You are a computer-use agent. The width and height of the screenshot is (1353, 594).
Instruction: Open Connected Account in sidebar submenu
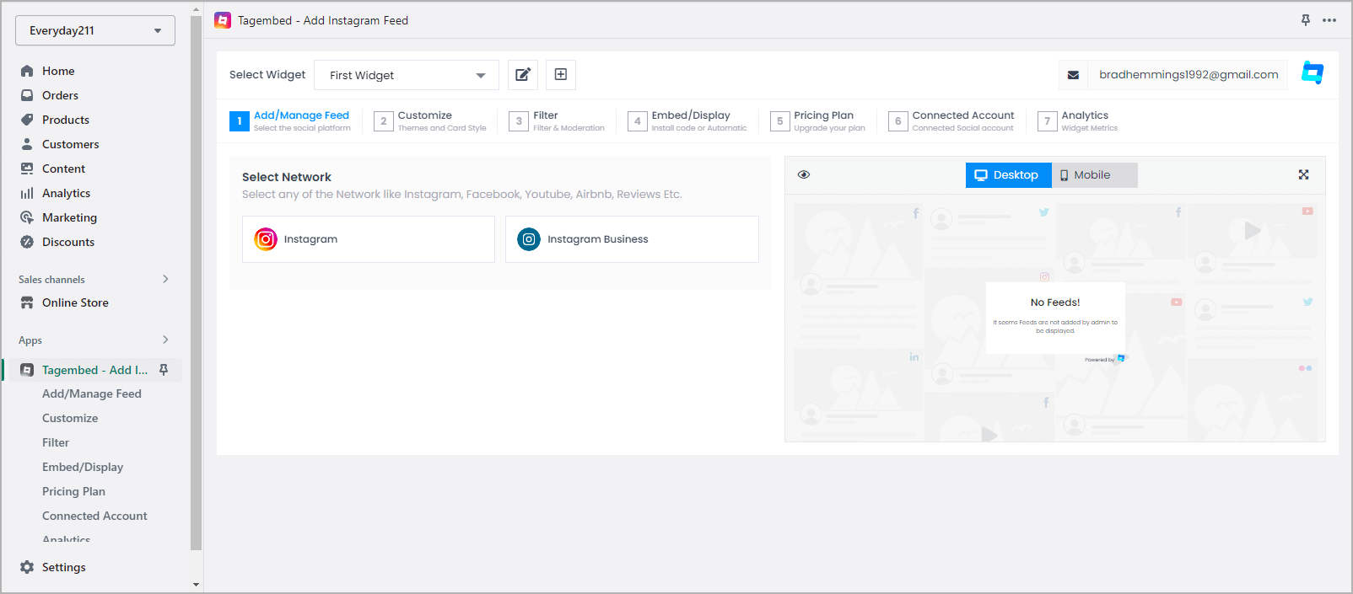(x=94, y=516)
